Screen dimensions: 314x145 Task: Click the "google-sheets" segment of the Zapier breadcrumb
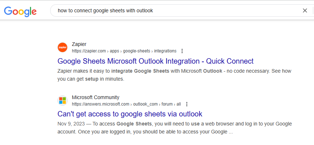tap(137, 51)
